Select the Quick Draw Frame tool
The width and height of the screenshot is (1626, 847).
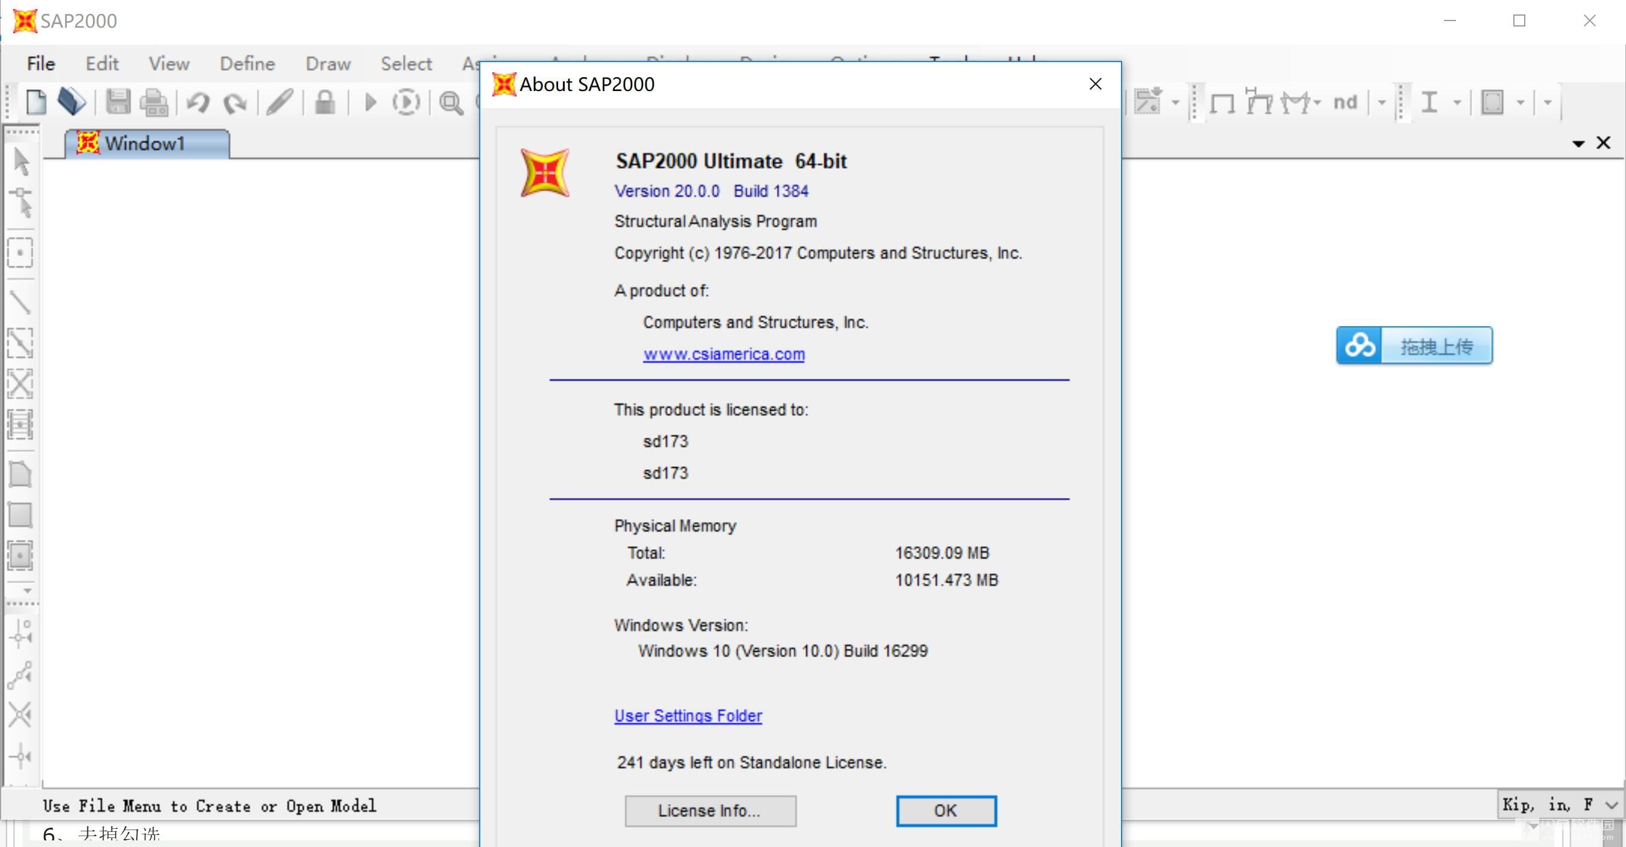[20, 343]
